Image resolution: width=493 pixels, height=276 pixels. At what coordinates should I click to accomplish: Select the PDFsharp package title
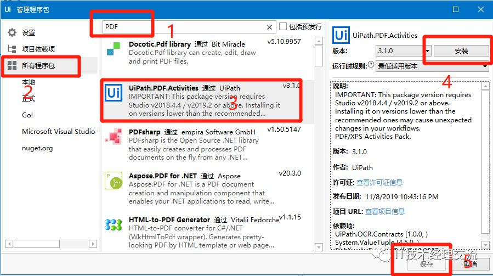tap(145, 132)
